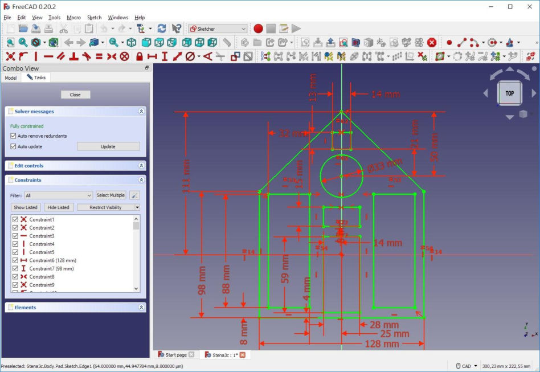Viewport: 540px width, 372px height.
Task: Select horizontal distance constraint tool
Action: [x=152, y=56]
